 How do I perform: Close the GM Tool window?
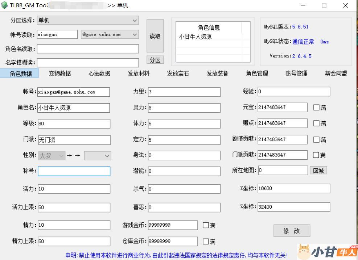(x=345, y=5)
